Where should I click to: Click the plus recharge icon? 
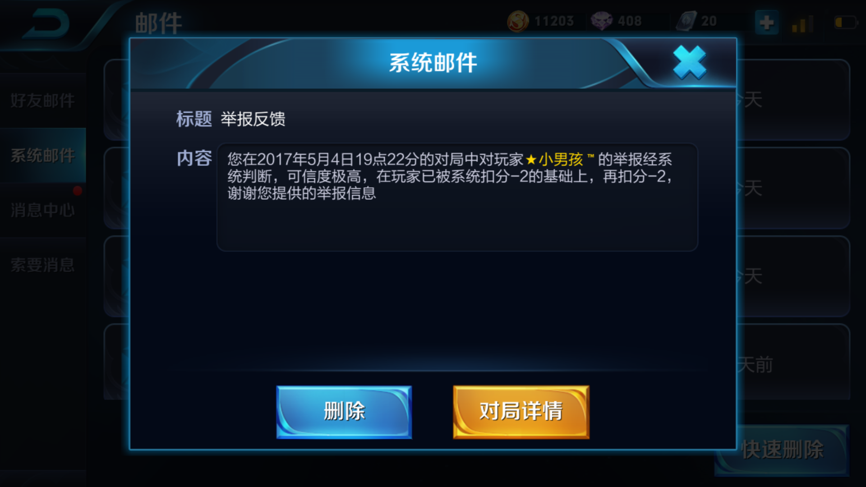click(x=767, y=22)
